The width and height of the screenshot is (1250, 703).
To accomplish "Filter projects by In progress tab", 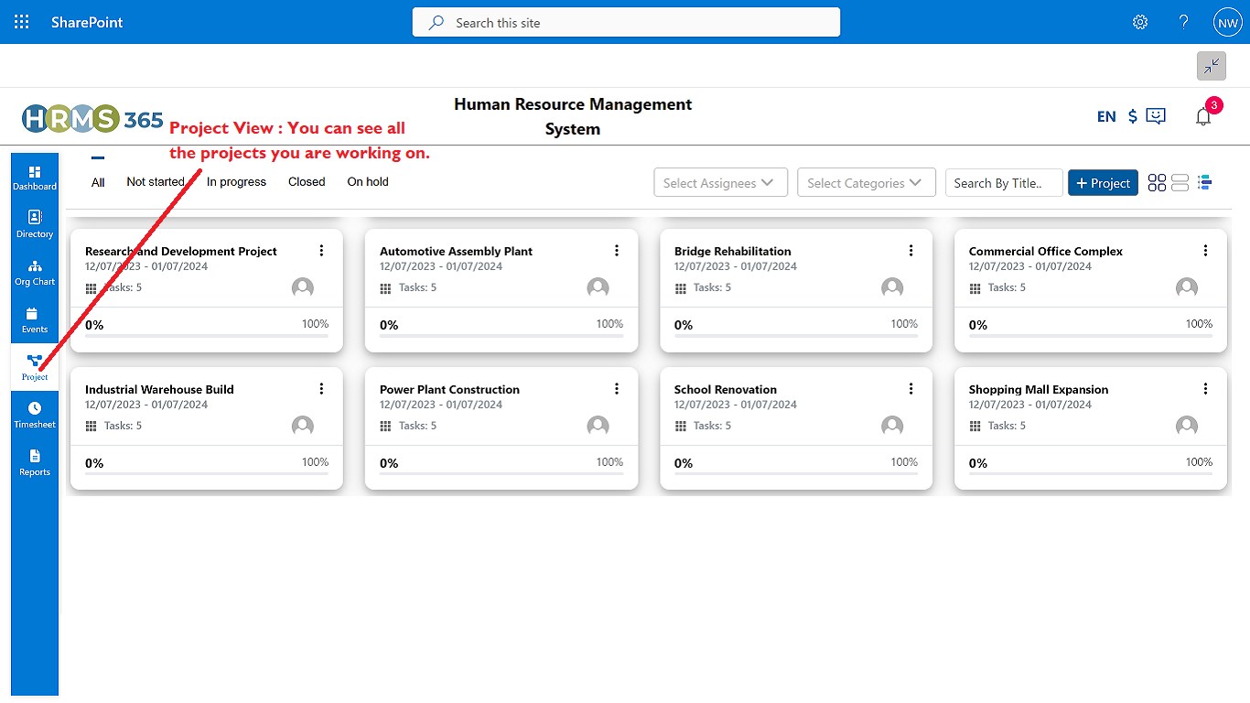I will pos(236,182).
